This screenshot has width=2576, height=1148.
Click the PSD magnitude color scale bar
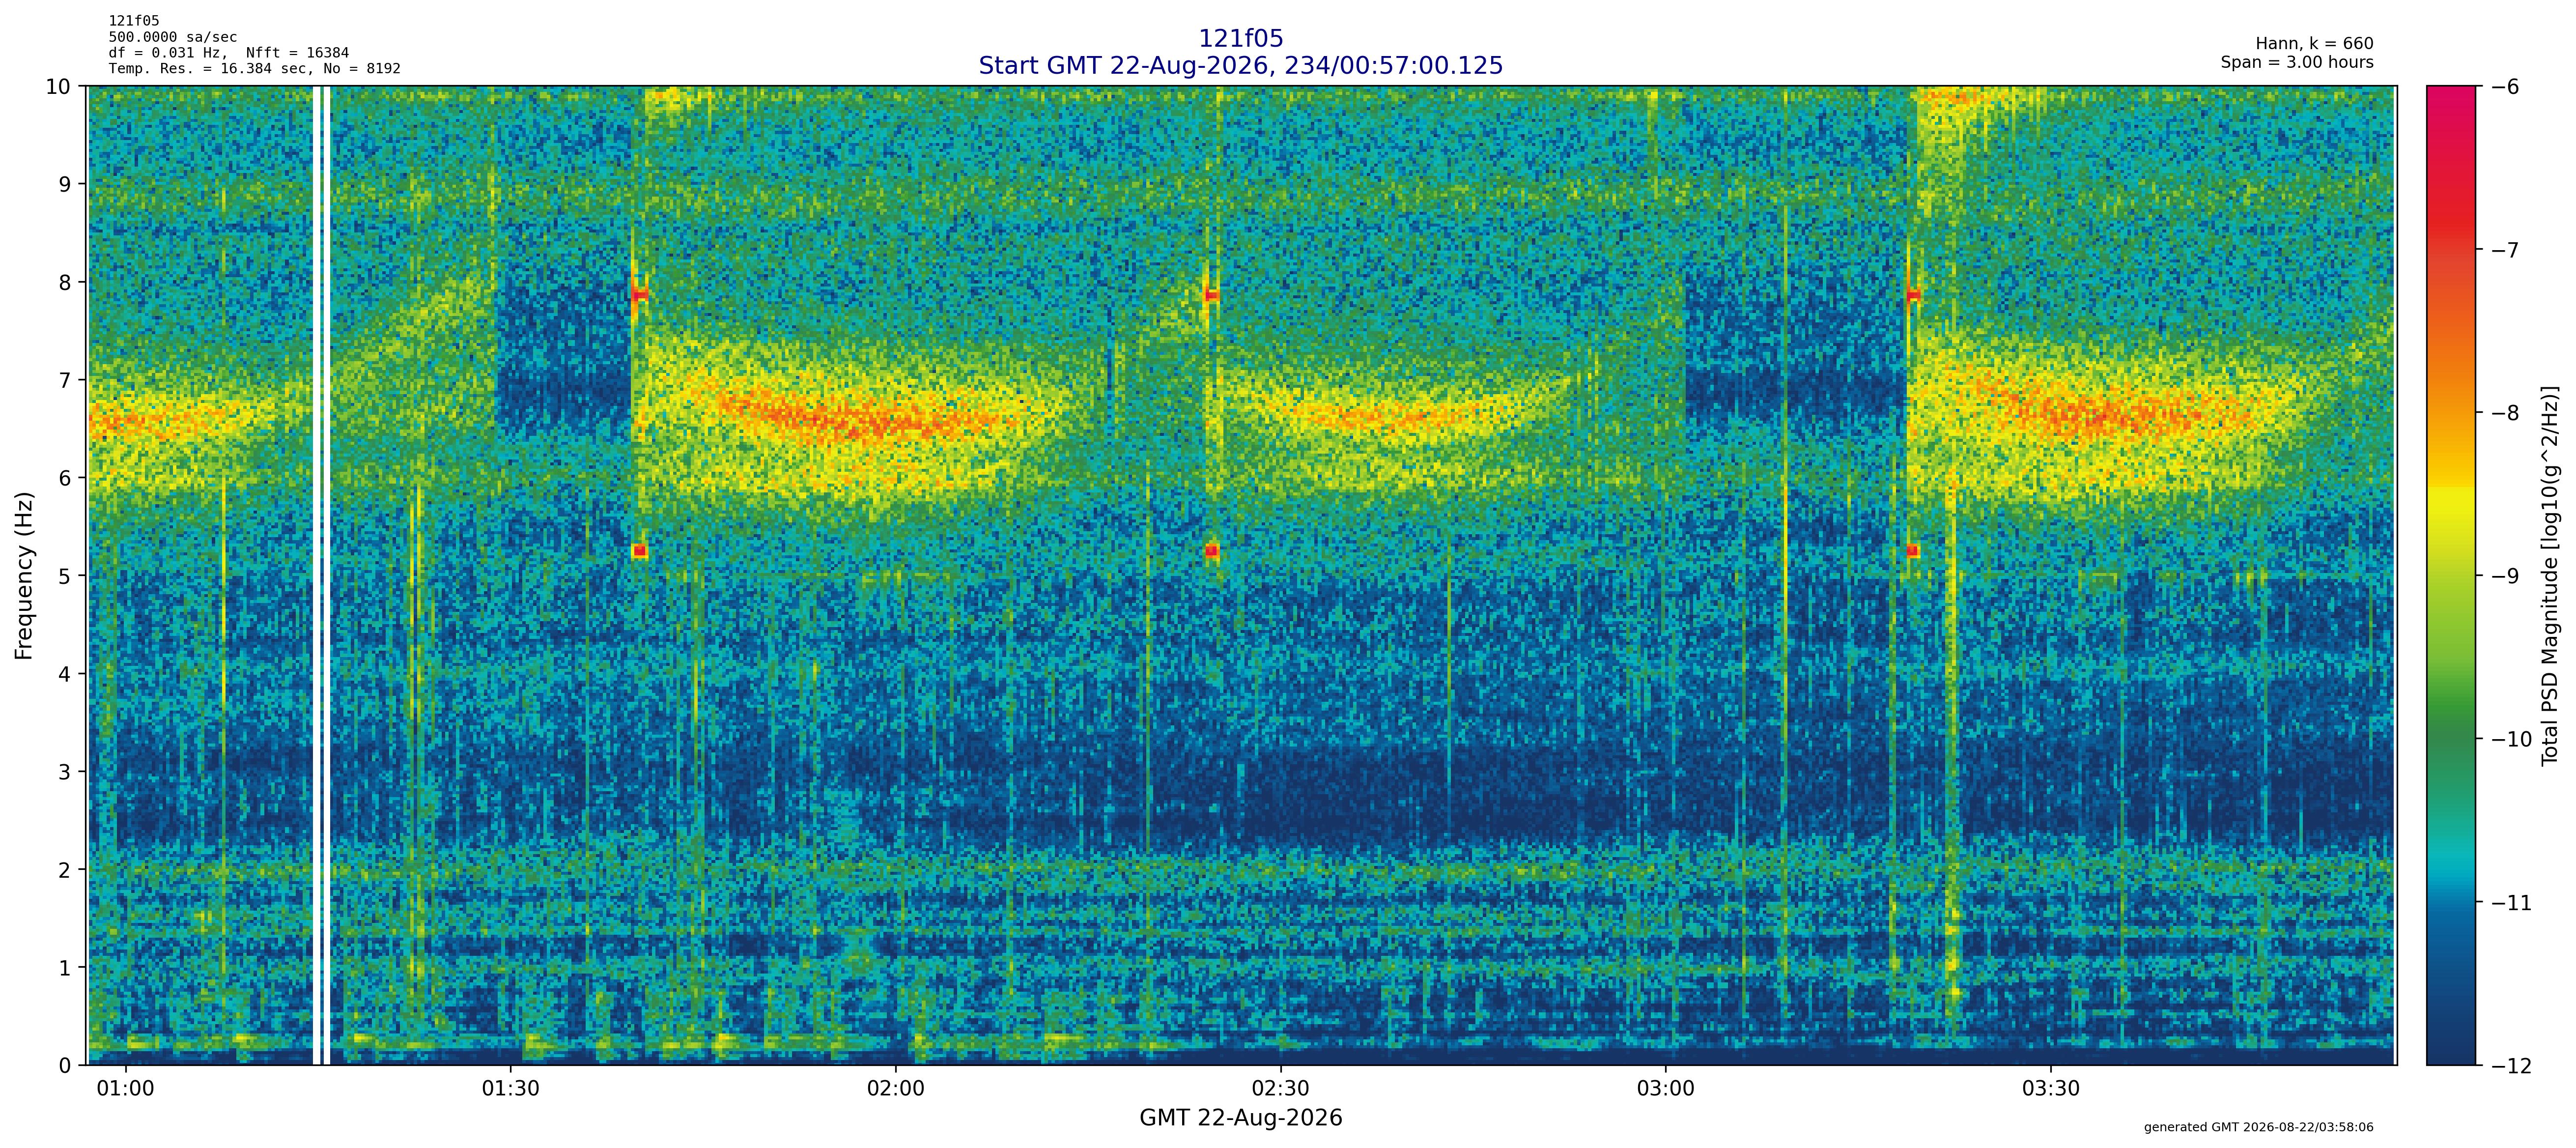(2451, 575)
